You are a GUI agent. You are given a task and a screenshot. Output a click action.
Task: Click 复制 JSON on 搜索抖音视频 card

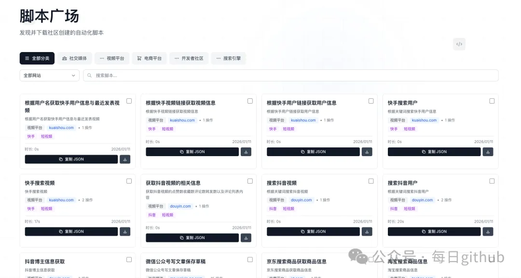(x=314, y=231)
